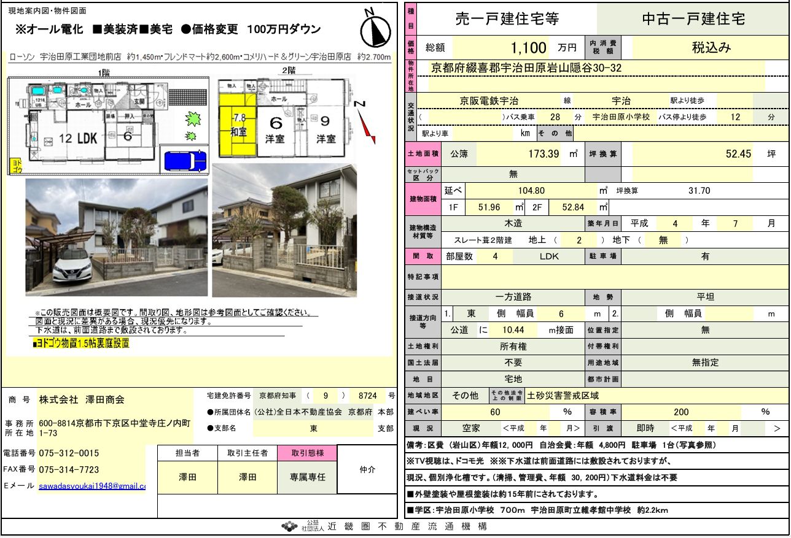Screen dimensions: 791x538
Task: Click the LDK layout cell
Action: pos(549,256)
